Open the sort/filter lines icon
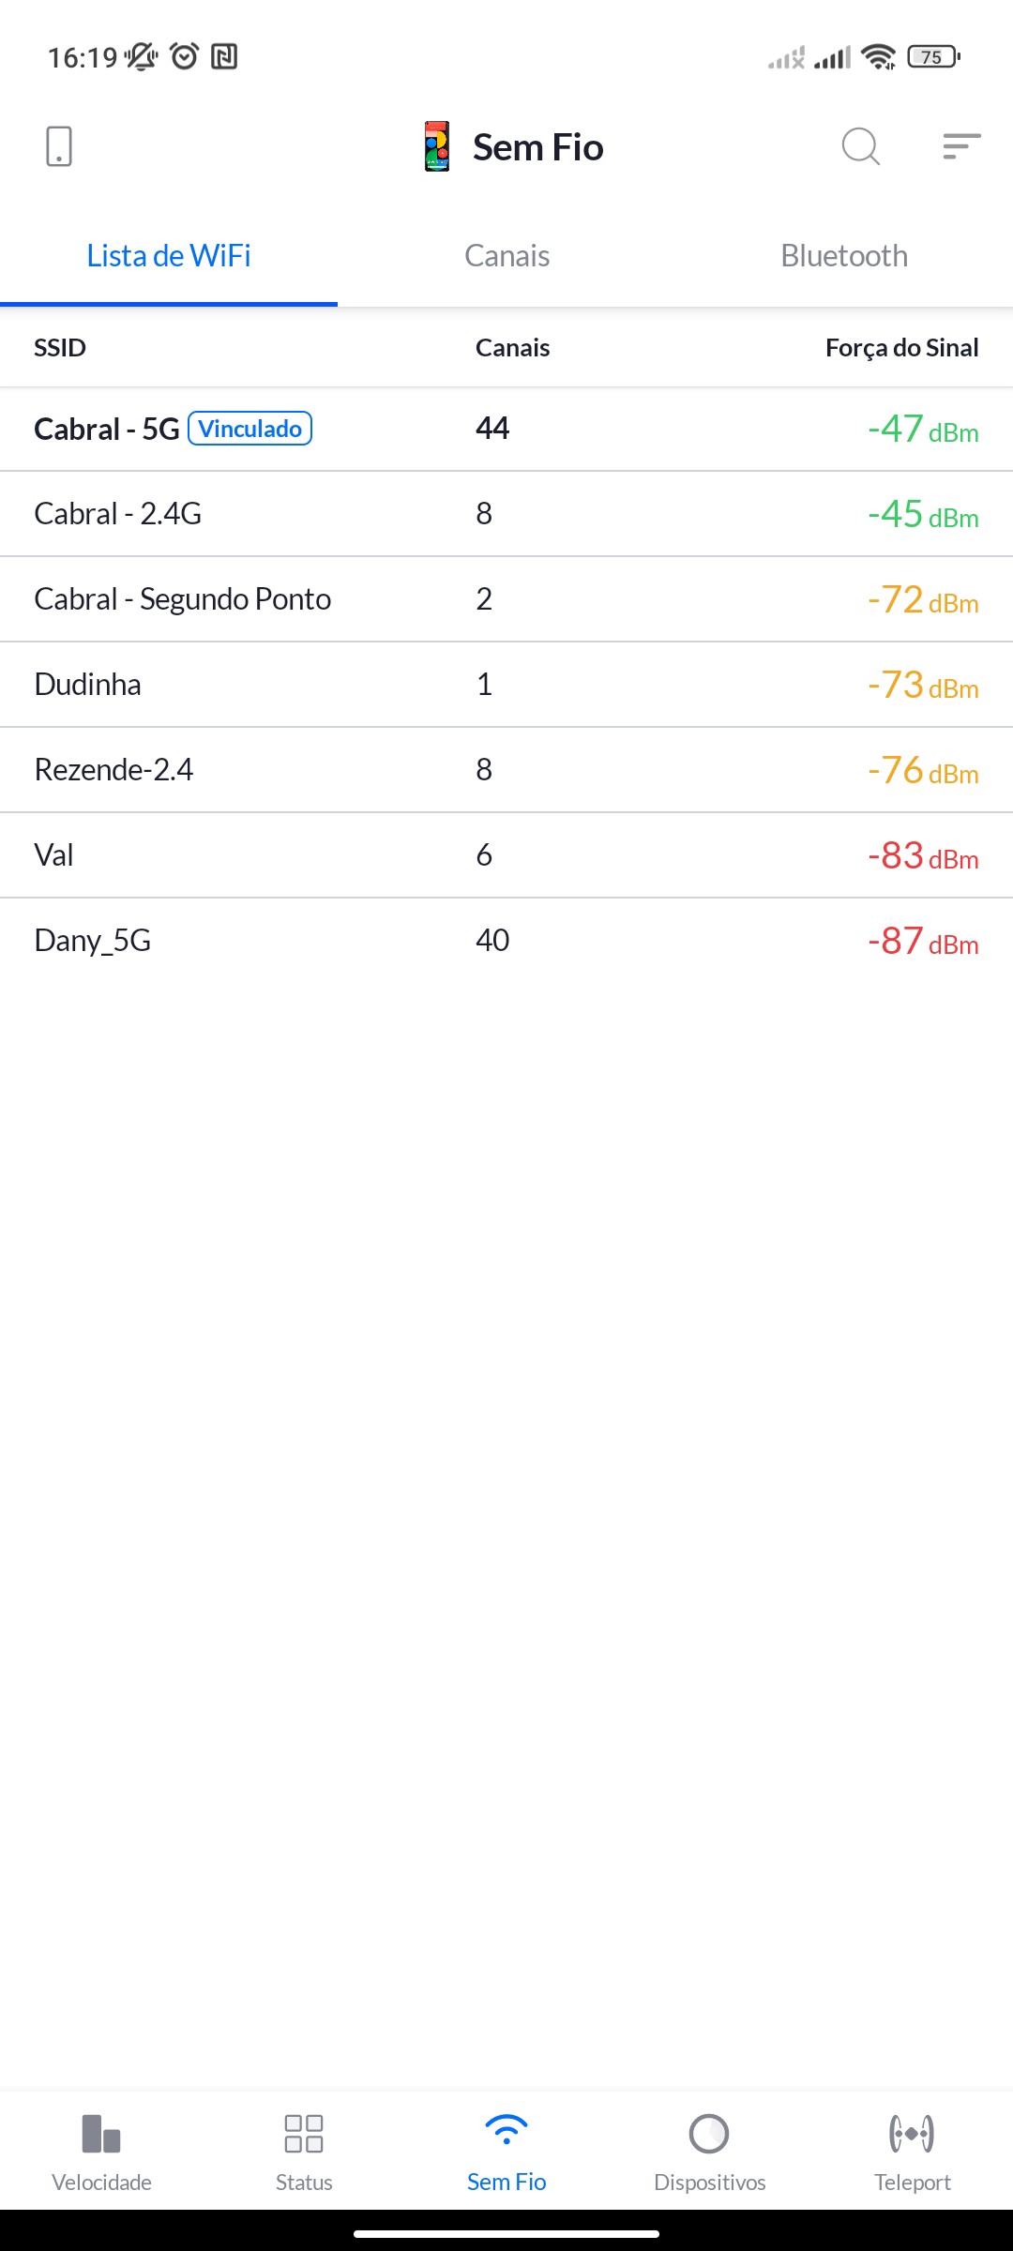 pos(961,146)
